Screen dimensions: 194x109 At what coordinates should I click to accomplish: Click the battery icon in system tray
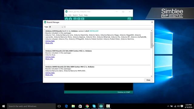pyautogui.click(x=172, y=106)
